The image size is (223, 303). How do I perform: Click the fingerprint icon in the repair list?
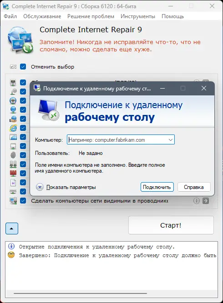[x=13, y=155]
